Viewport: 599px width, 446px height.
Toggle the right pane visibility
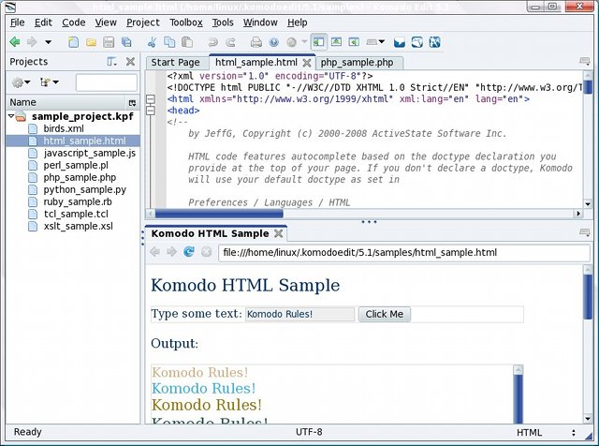354,41
